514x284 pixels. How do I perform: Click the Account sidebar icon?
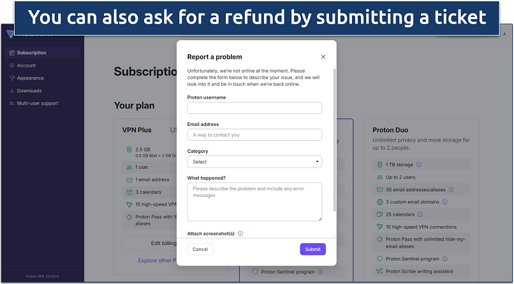coord(11,66)
